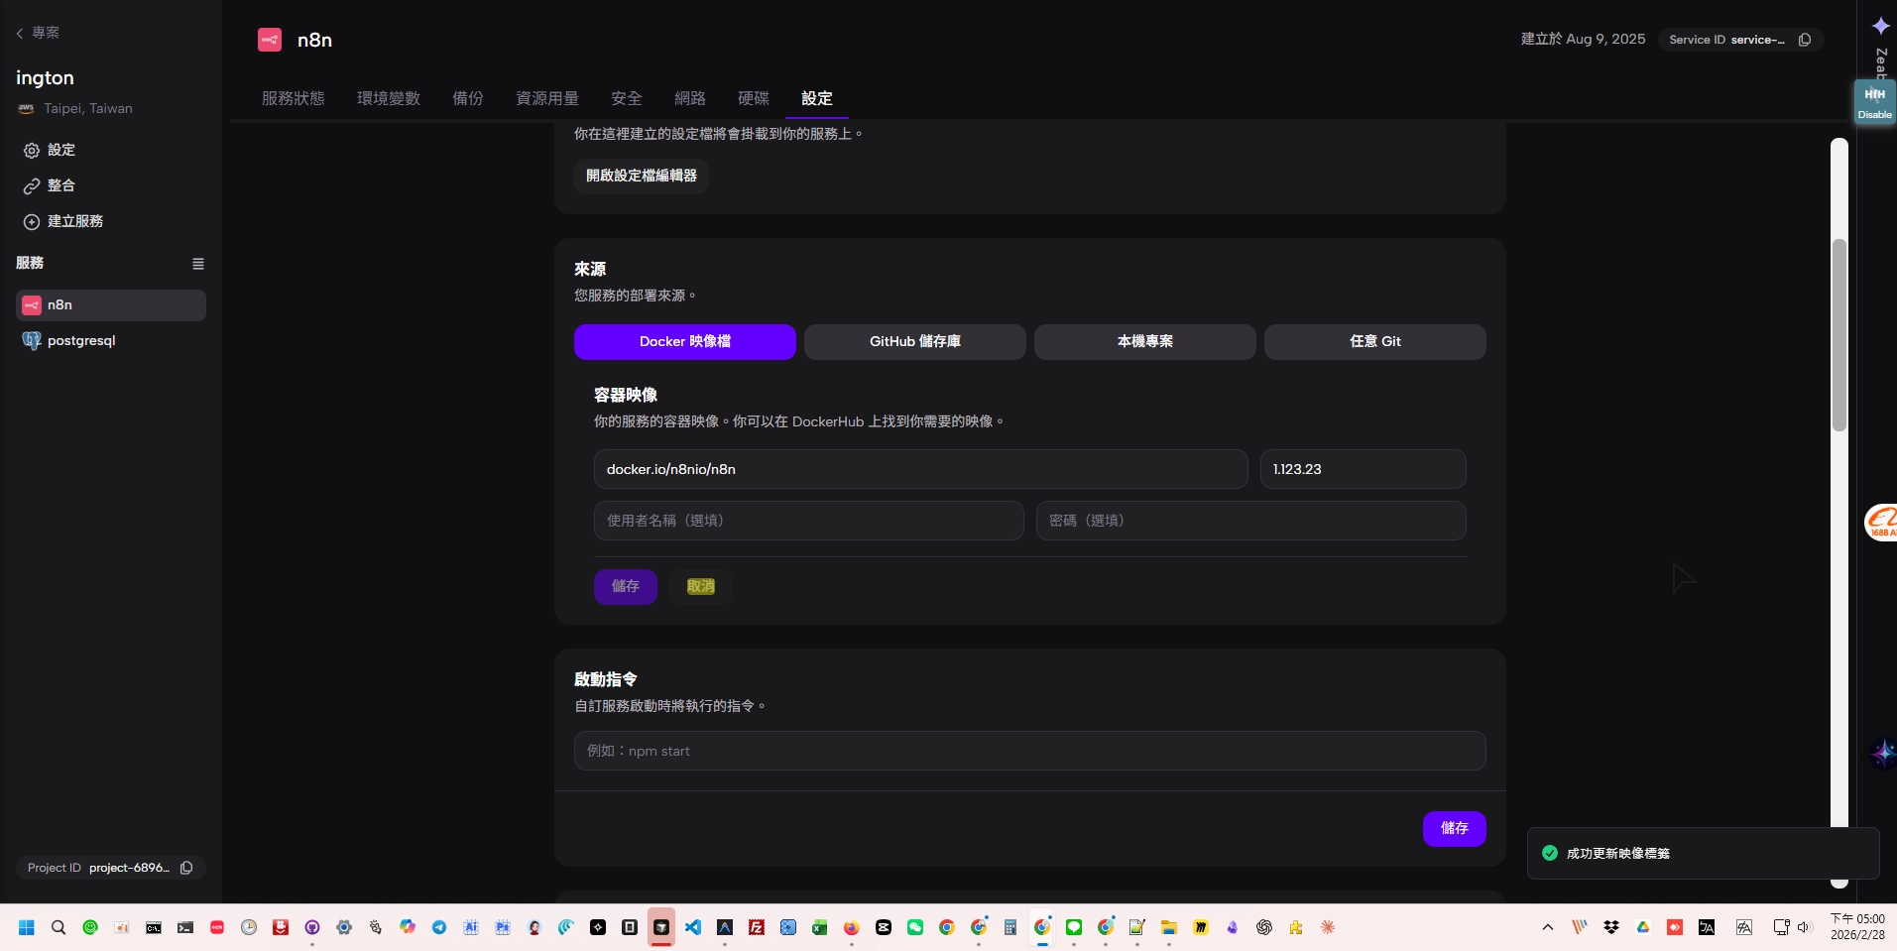Toggle the service list view icon beside 服務
1897x951 pixels.
[x=198, y=264]
